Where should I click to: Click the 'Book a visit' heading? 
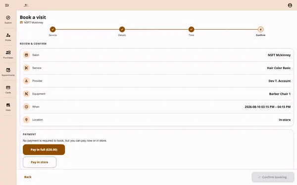pyautogui.click(x=33, y=17)
